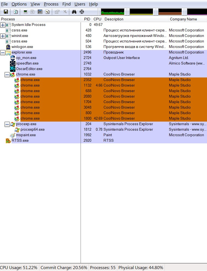The image size is (207, 271).
Task: Click the Refresh Now toolbar icon
Action: tap(16, 12)
